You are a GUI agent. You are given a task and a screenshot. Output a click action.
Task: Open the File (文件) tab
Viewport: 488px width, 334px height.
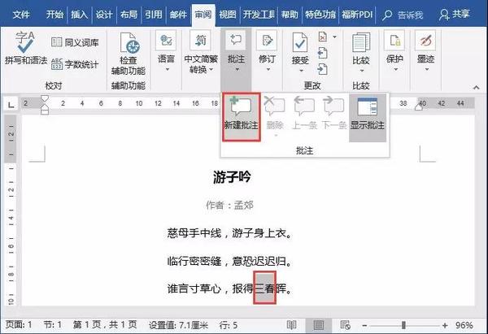pyautogui.click(x=21, y=15)
